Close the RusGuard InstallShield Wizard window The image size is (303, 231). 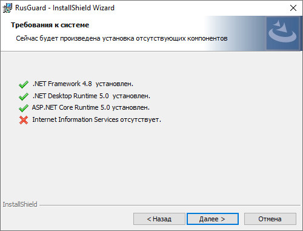point(293,8)
